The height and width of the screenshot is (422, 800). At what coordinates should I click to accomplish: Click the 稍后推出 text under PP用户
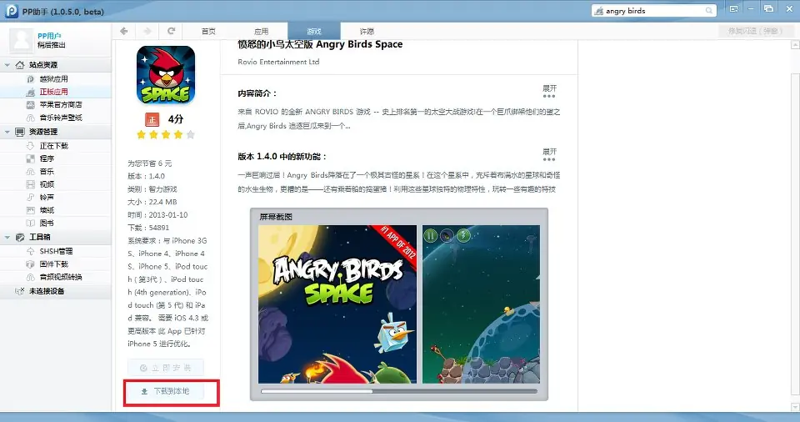pyautogui.click(x=52, y=45)
